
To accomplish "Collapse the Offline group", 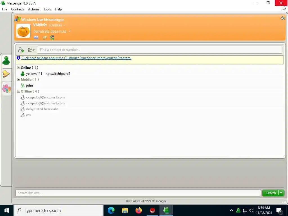I will click(19, 91).
